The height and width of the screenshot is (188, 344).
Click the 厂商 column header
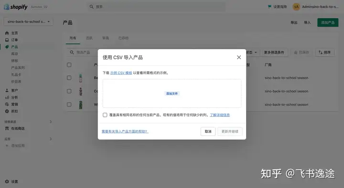pos(268,64)
